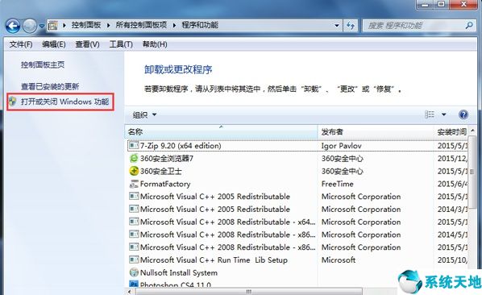Click scroll up arrow of program list

point(473,131)
